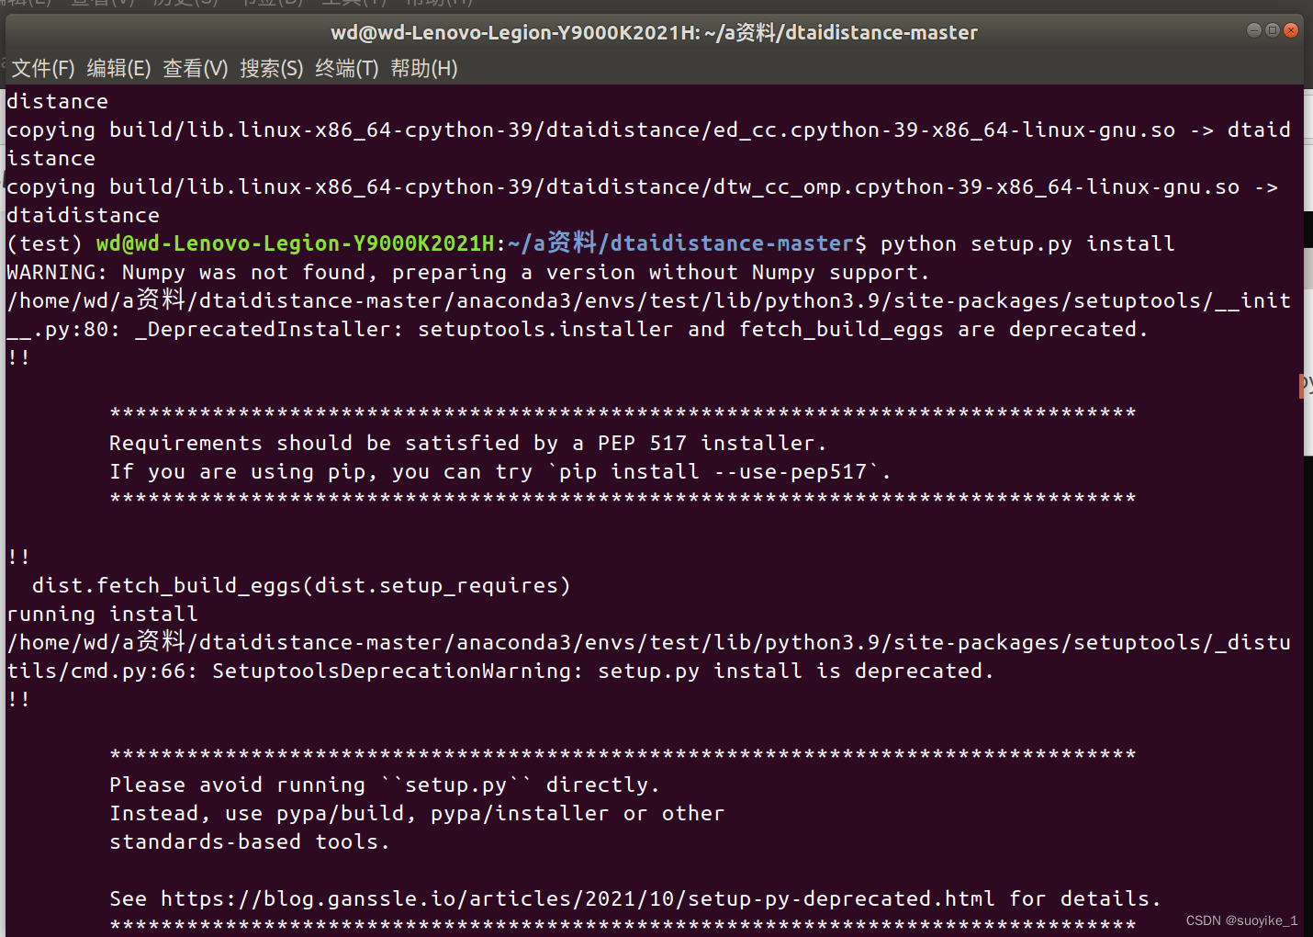The image size is (1313, 937).
Task: Click the terminal title bar showing dtaidistance-master path
Action: pyautogui.click(x=654, y=32)
